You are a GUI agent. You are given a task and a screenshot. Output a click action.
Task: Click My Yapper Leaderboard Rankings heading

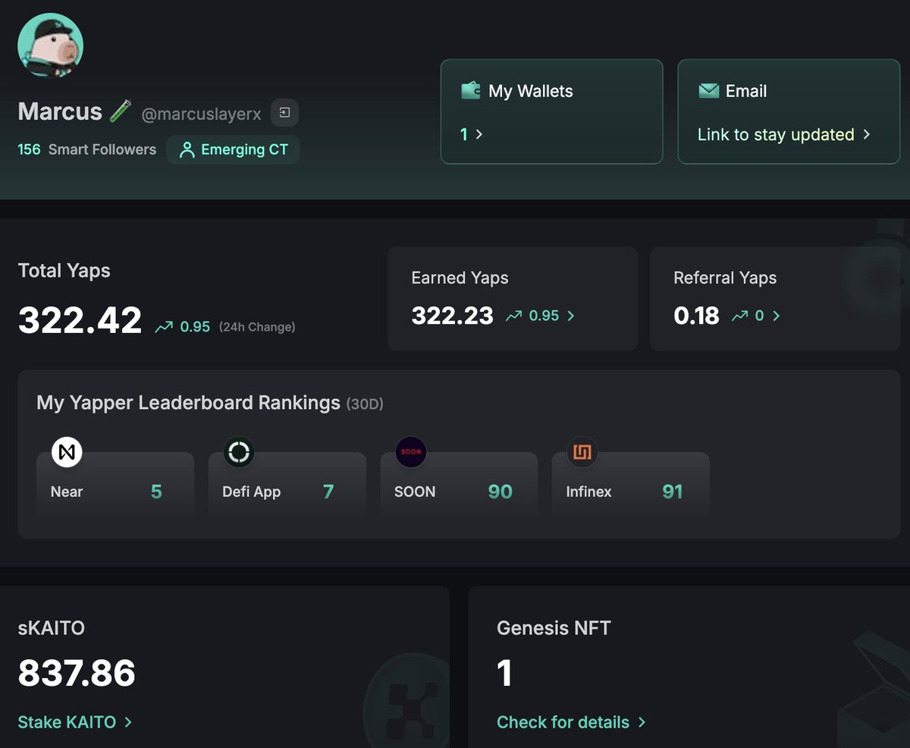188,403
